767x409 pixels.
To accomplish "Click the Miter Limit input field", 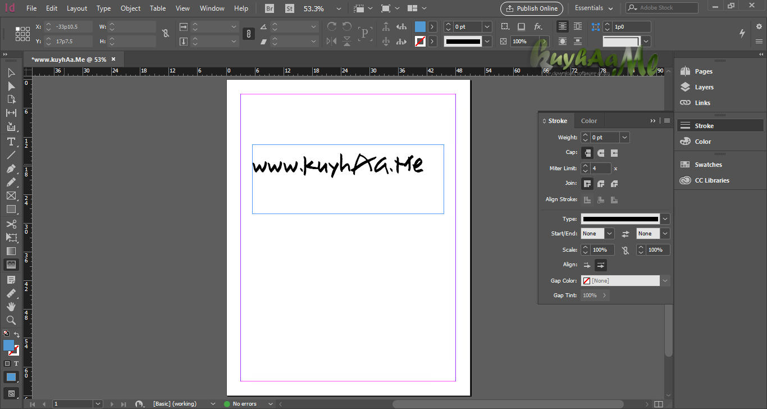I will click(600, 169).
